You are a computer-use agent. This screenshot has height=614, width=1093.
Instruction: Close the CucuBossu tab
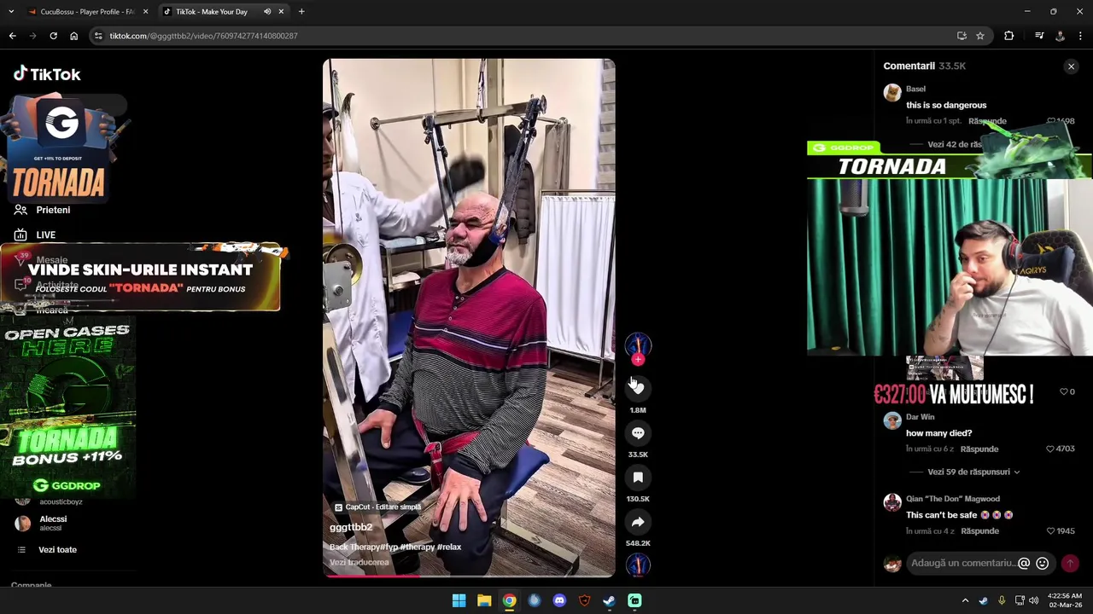pyautogui.click(x=145, y=12)
